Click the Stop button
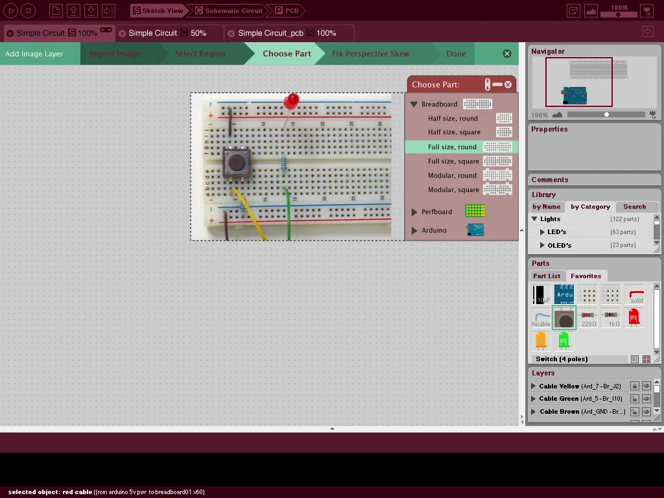Image resolution: width=664 pixels, height=498 pixels. coord(29,10)
